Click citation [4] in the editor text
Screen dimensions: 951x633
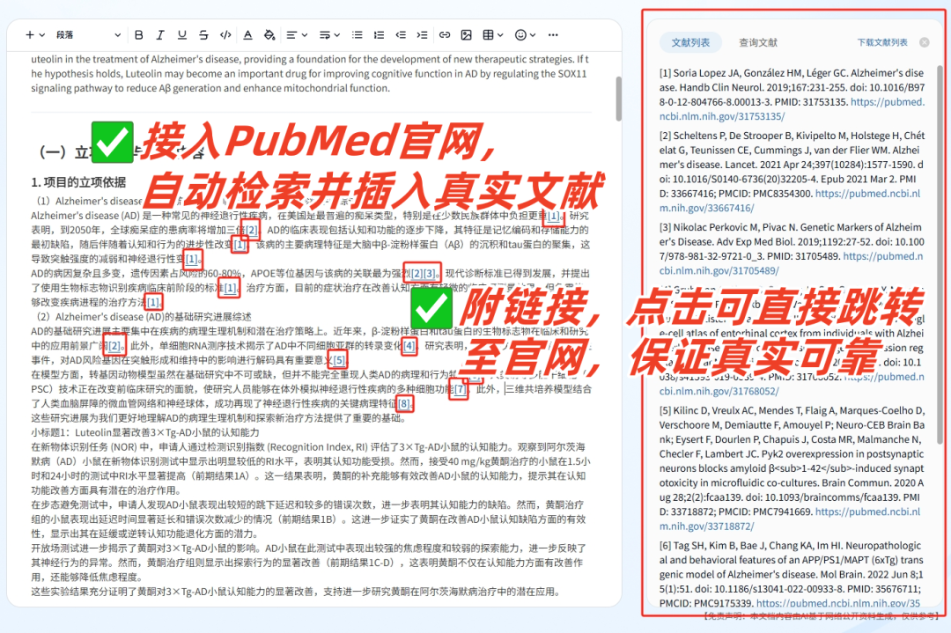pyautogui.click(x=409, y=346)
